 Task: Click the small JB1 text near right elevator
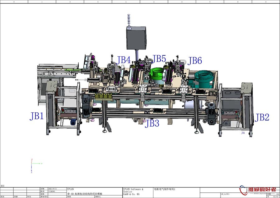pos(243,133)
